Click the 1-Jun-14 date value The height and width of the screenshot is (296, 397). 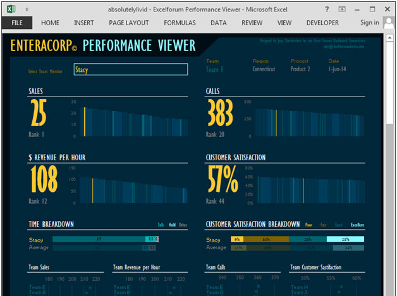(x=337, y=69)
